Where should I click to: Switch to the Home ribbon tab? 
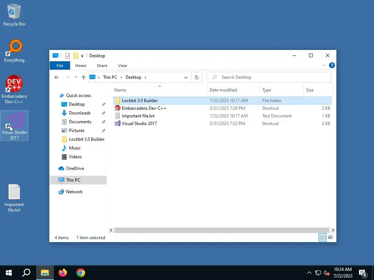click(x=81, y=66)
